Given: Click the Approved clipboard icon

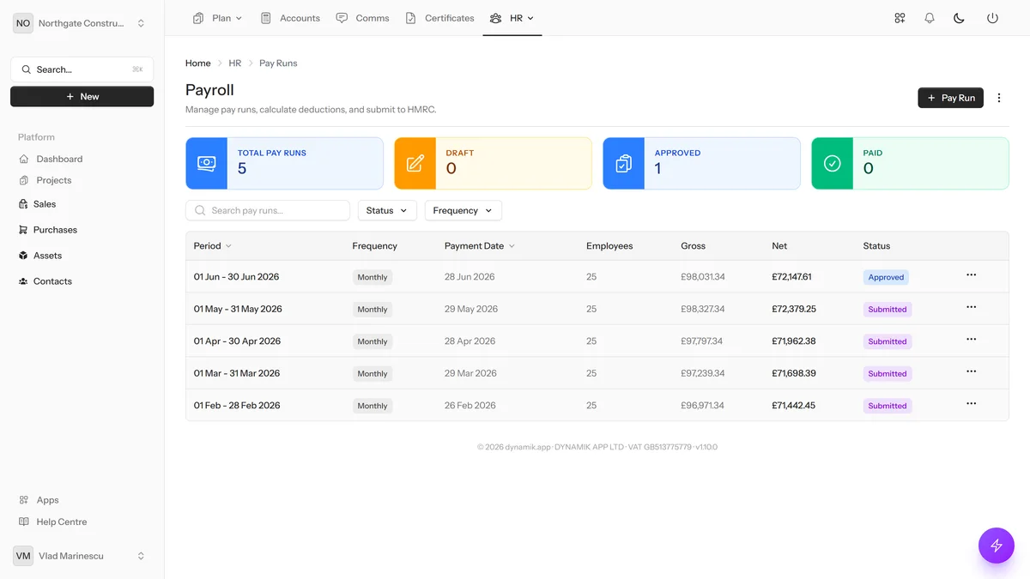Looking at the screenshot, I should pyautogui.click(x=624, y=163).
